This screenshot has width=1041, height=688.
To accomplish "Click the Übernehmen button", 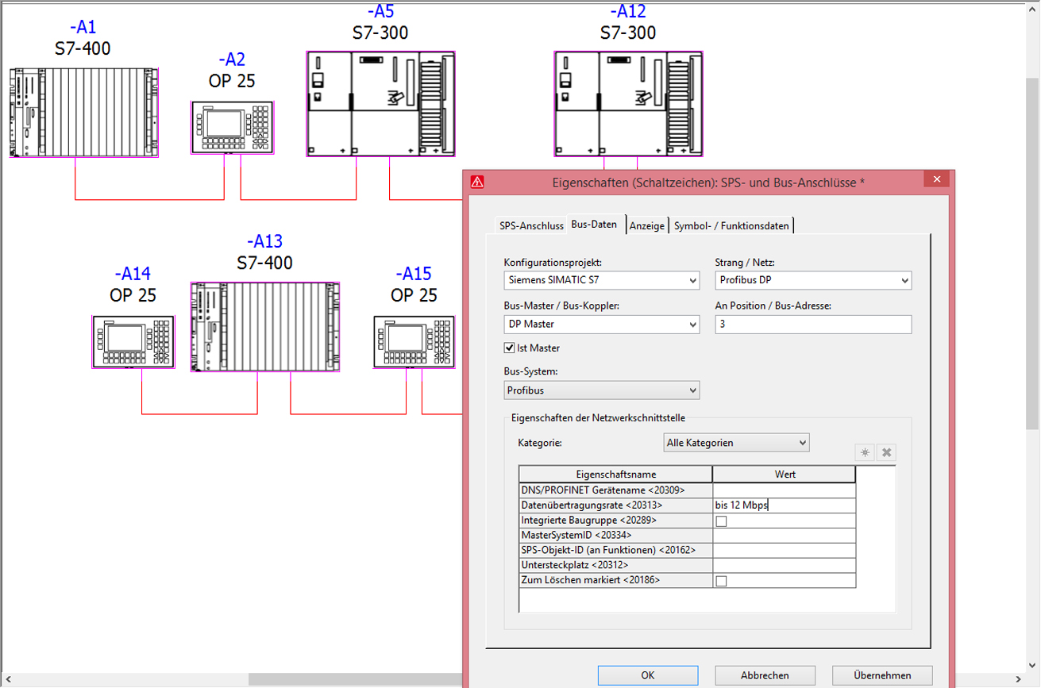I will [882, 675].
